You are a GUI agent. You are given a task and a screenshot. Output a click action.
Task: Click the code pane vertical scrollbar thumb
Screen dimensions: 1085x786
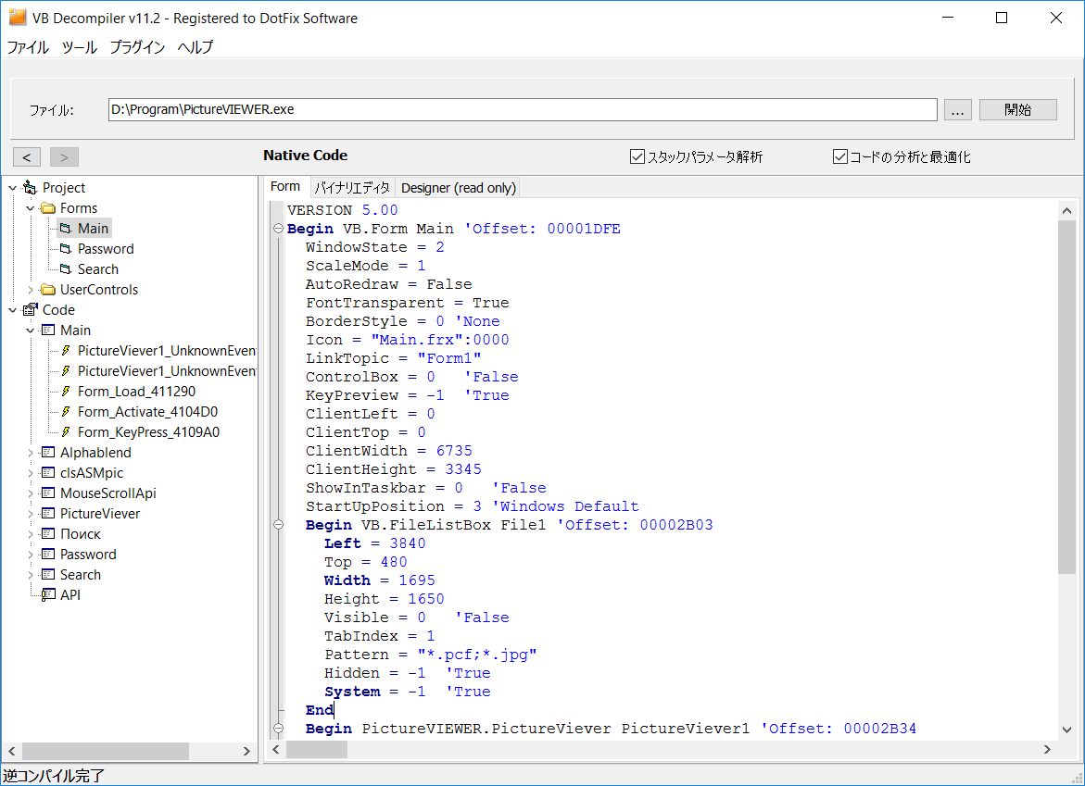point(1066,397)
